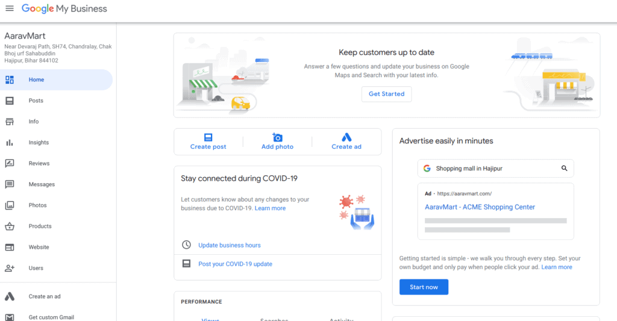Click the Add photo camera icon
Image resolution: width=617 pixels, height=321 pixels.
pos(277,137)
